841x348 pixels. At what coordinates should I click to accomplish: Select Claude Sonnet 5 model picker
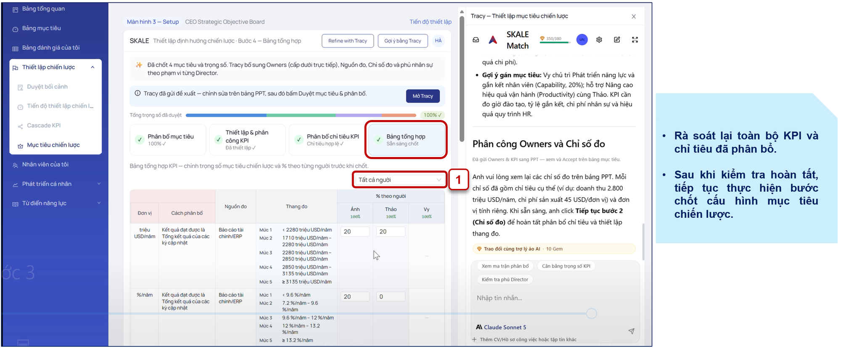501,327
